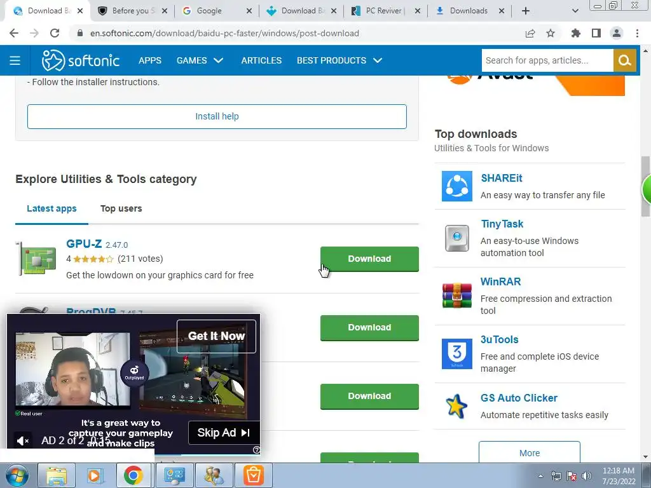Switch to the Downloads browser tab
This screenshot has height=488, width=651.
[x=469, y=11]
